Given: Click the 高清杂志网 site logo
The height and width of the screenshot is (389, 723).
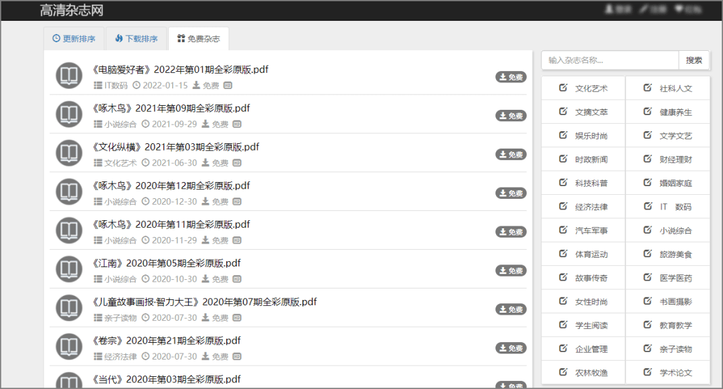Looking at the screenshot, I should 72,11.
